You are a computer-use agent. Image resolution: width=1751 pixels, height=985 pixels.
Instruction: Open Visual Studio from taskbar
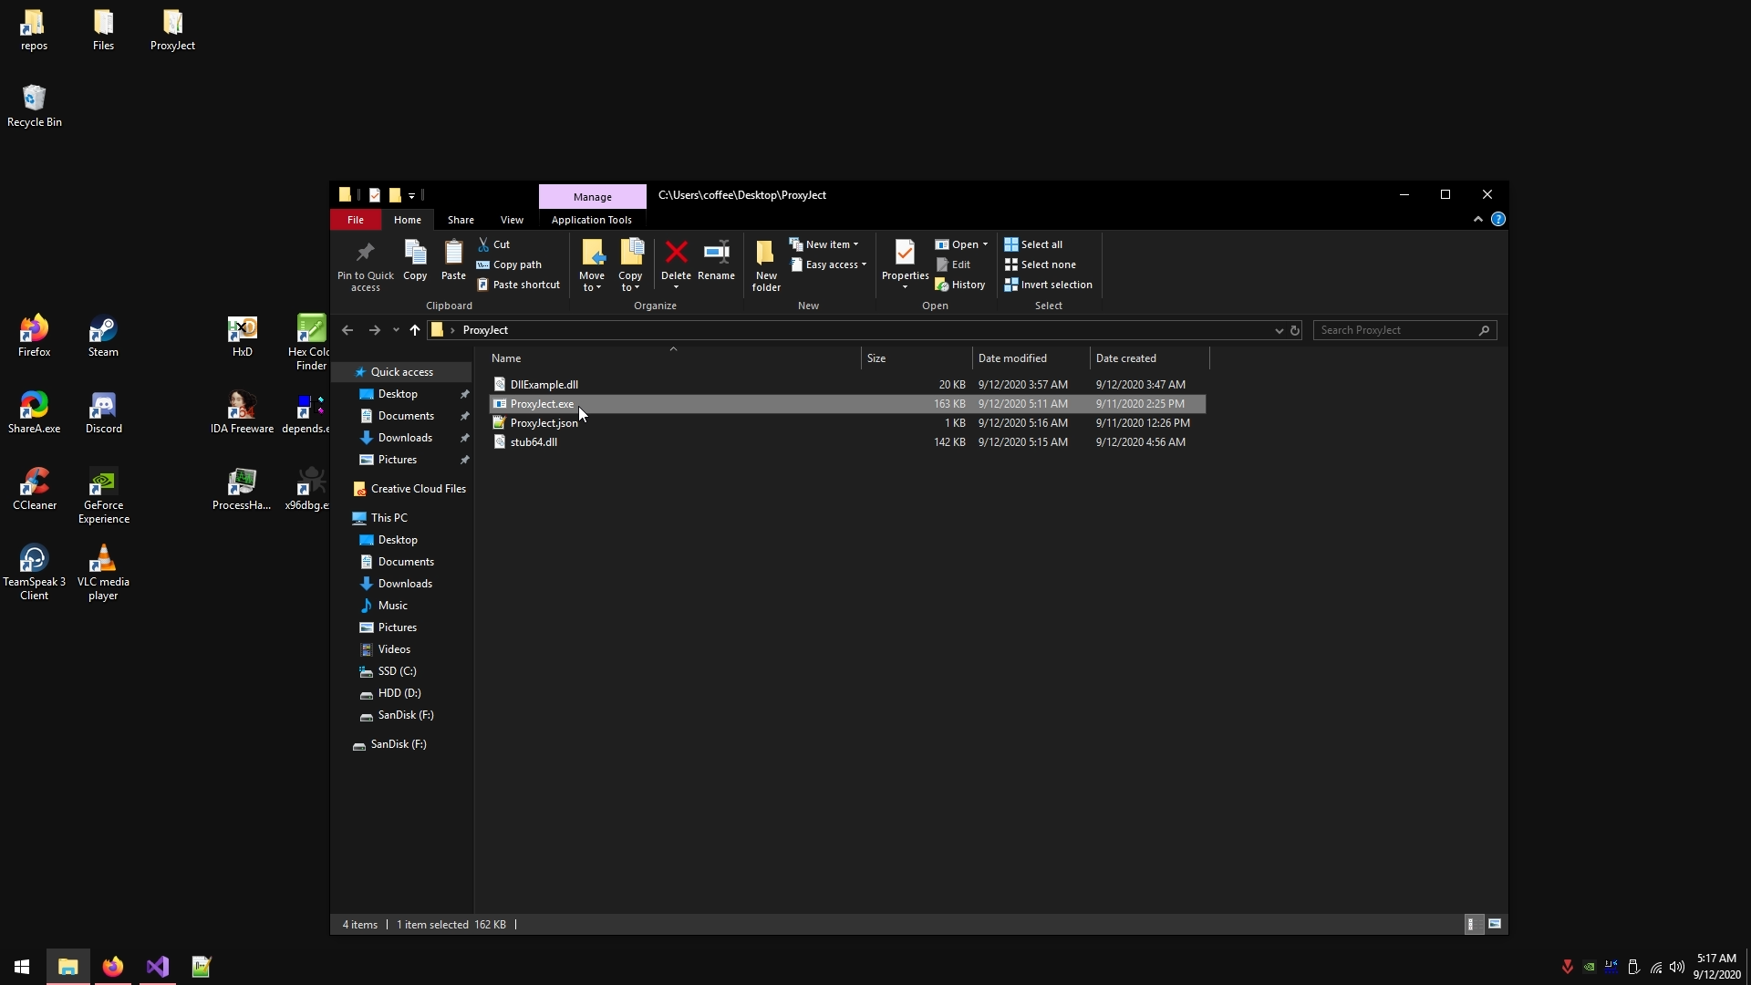pos(157,967)
